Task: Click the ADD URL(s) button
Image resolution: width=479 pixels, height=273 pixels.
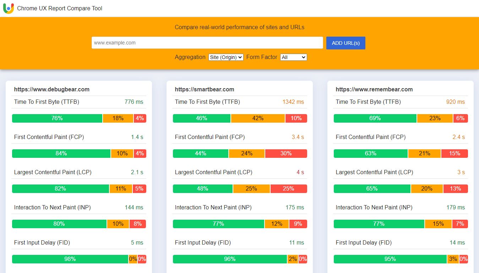Action: [x=346, y=43]
